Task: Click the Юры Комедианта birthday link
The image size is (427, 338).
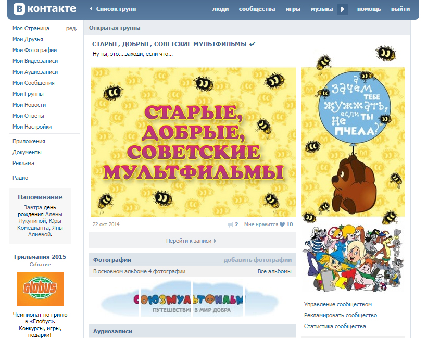Action: pyautogui.click(x=39, y=224)
